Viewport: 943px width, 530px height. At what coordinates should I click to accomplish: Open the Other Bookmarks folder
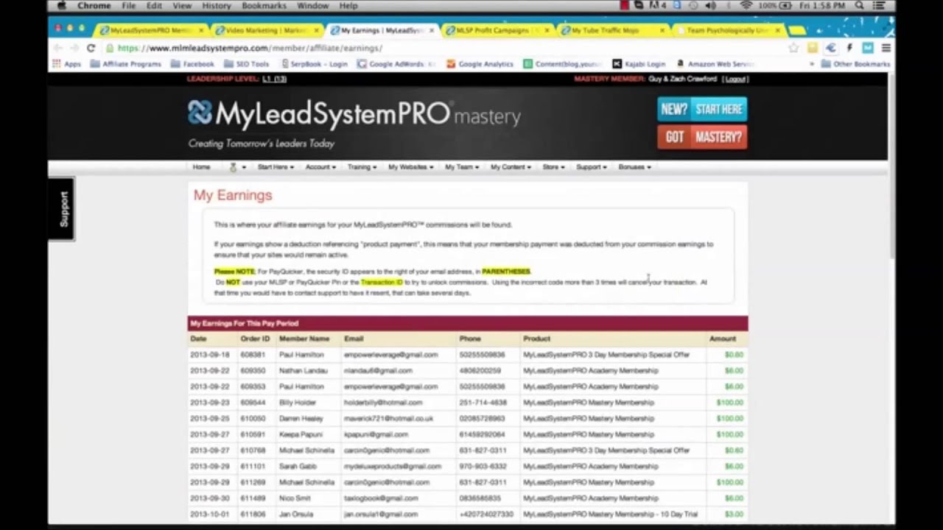coord(855,64)
